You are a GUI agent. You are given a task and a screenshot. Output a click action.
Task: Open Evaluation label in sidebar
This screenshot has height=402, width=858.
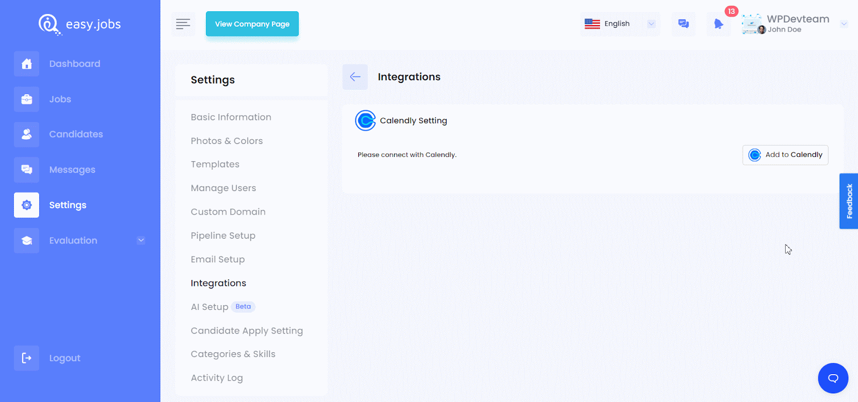(x=73, y=240)
